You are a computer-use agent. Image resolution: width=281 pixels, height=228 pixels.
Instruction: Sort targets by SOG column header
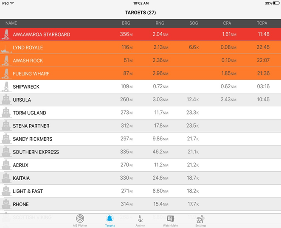point(194,23)
